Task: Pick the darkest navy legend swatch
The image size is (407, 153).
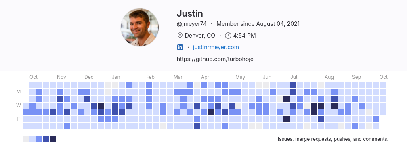Action: point(53,139)
